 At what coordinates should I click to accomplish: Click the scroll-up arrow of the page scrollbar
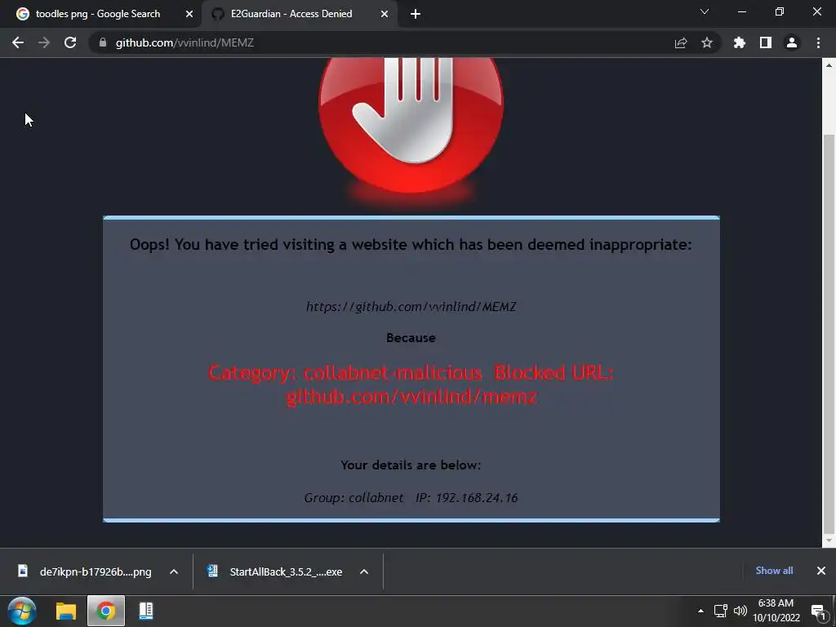pyautogui.click(x=829, y=65)
